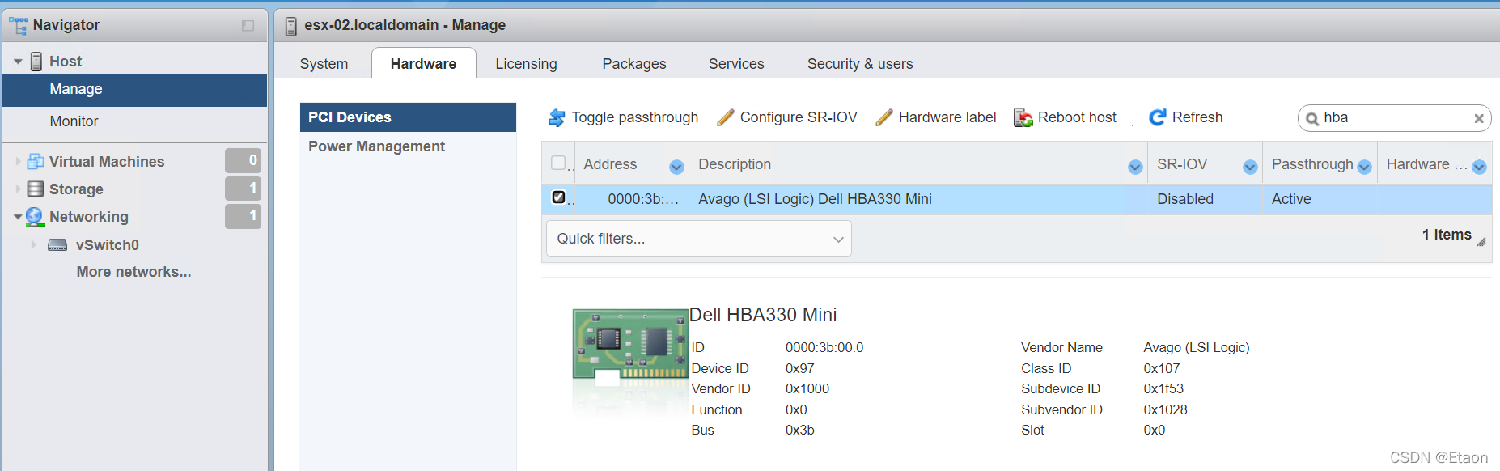
Task: Click the Refresh button label
Action: tap(1197, 117)
